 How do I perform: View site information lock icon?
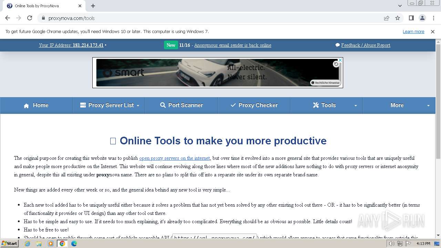tap(43, 18)
